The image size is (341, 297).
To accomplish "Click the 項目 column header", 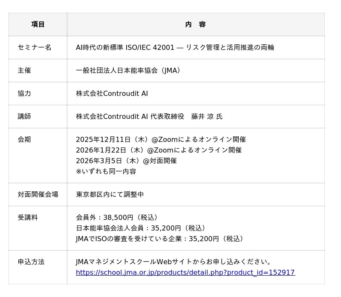I will [38, 25].
